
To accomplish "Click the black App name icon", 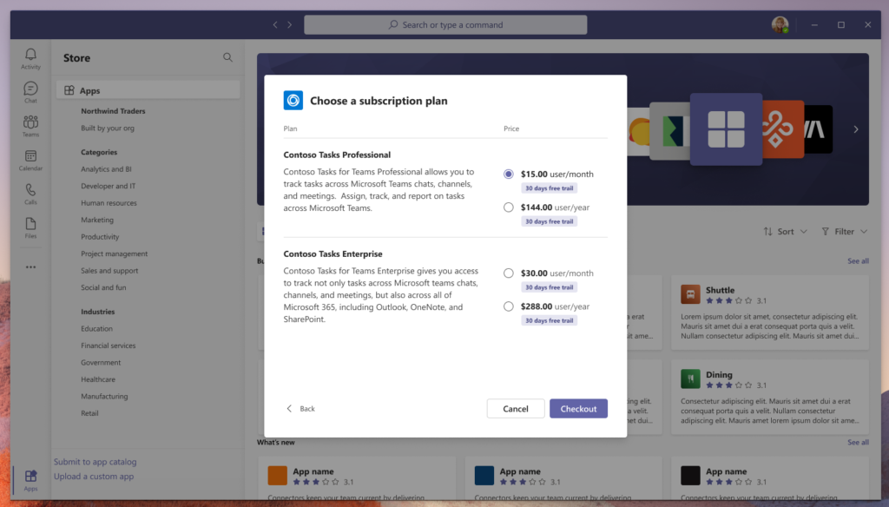I will pos(690,475).
